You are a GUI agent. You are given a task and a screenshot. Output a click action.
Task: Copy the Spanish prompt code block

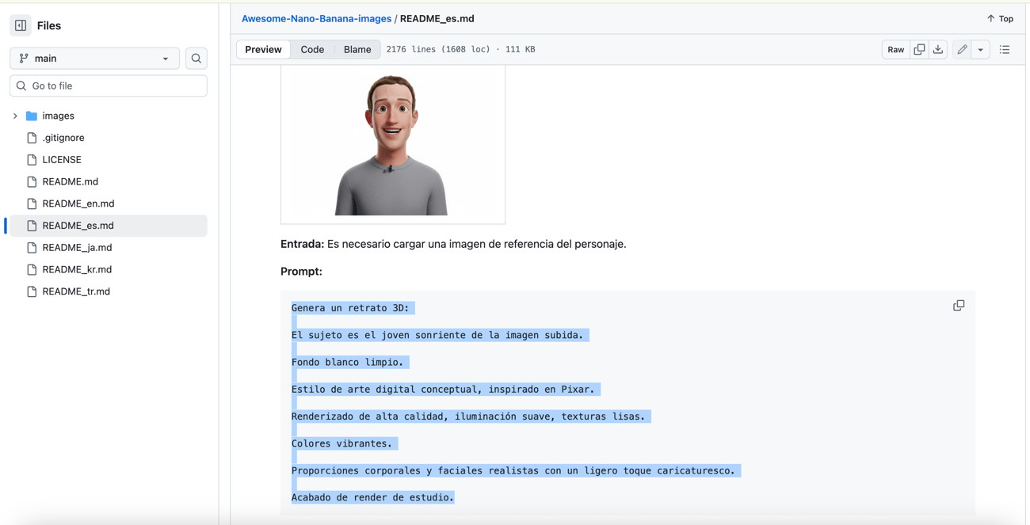point(959,305)
